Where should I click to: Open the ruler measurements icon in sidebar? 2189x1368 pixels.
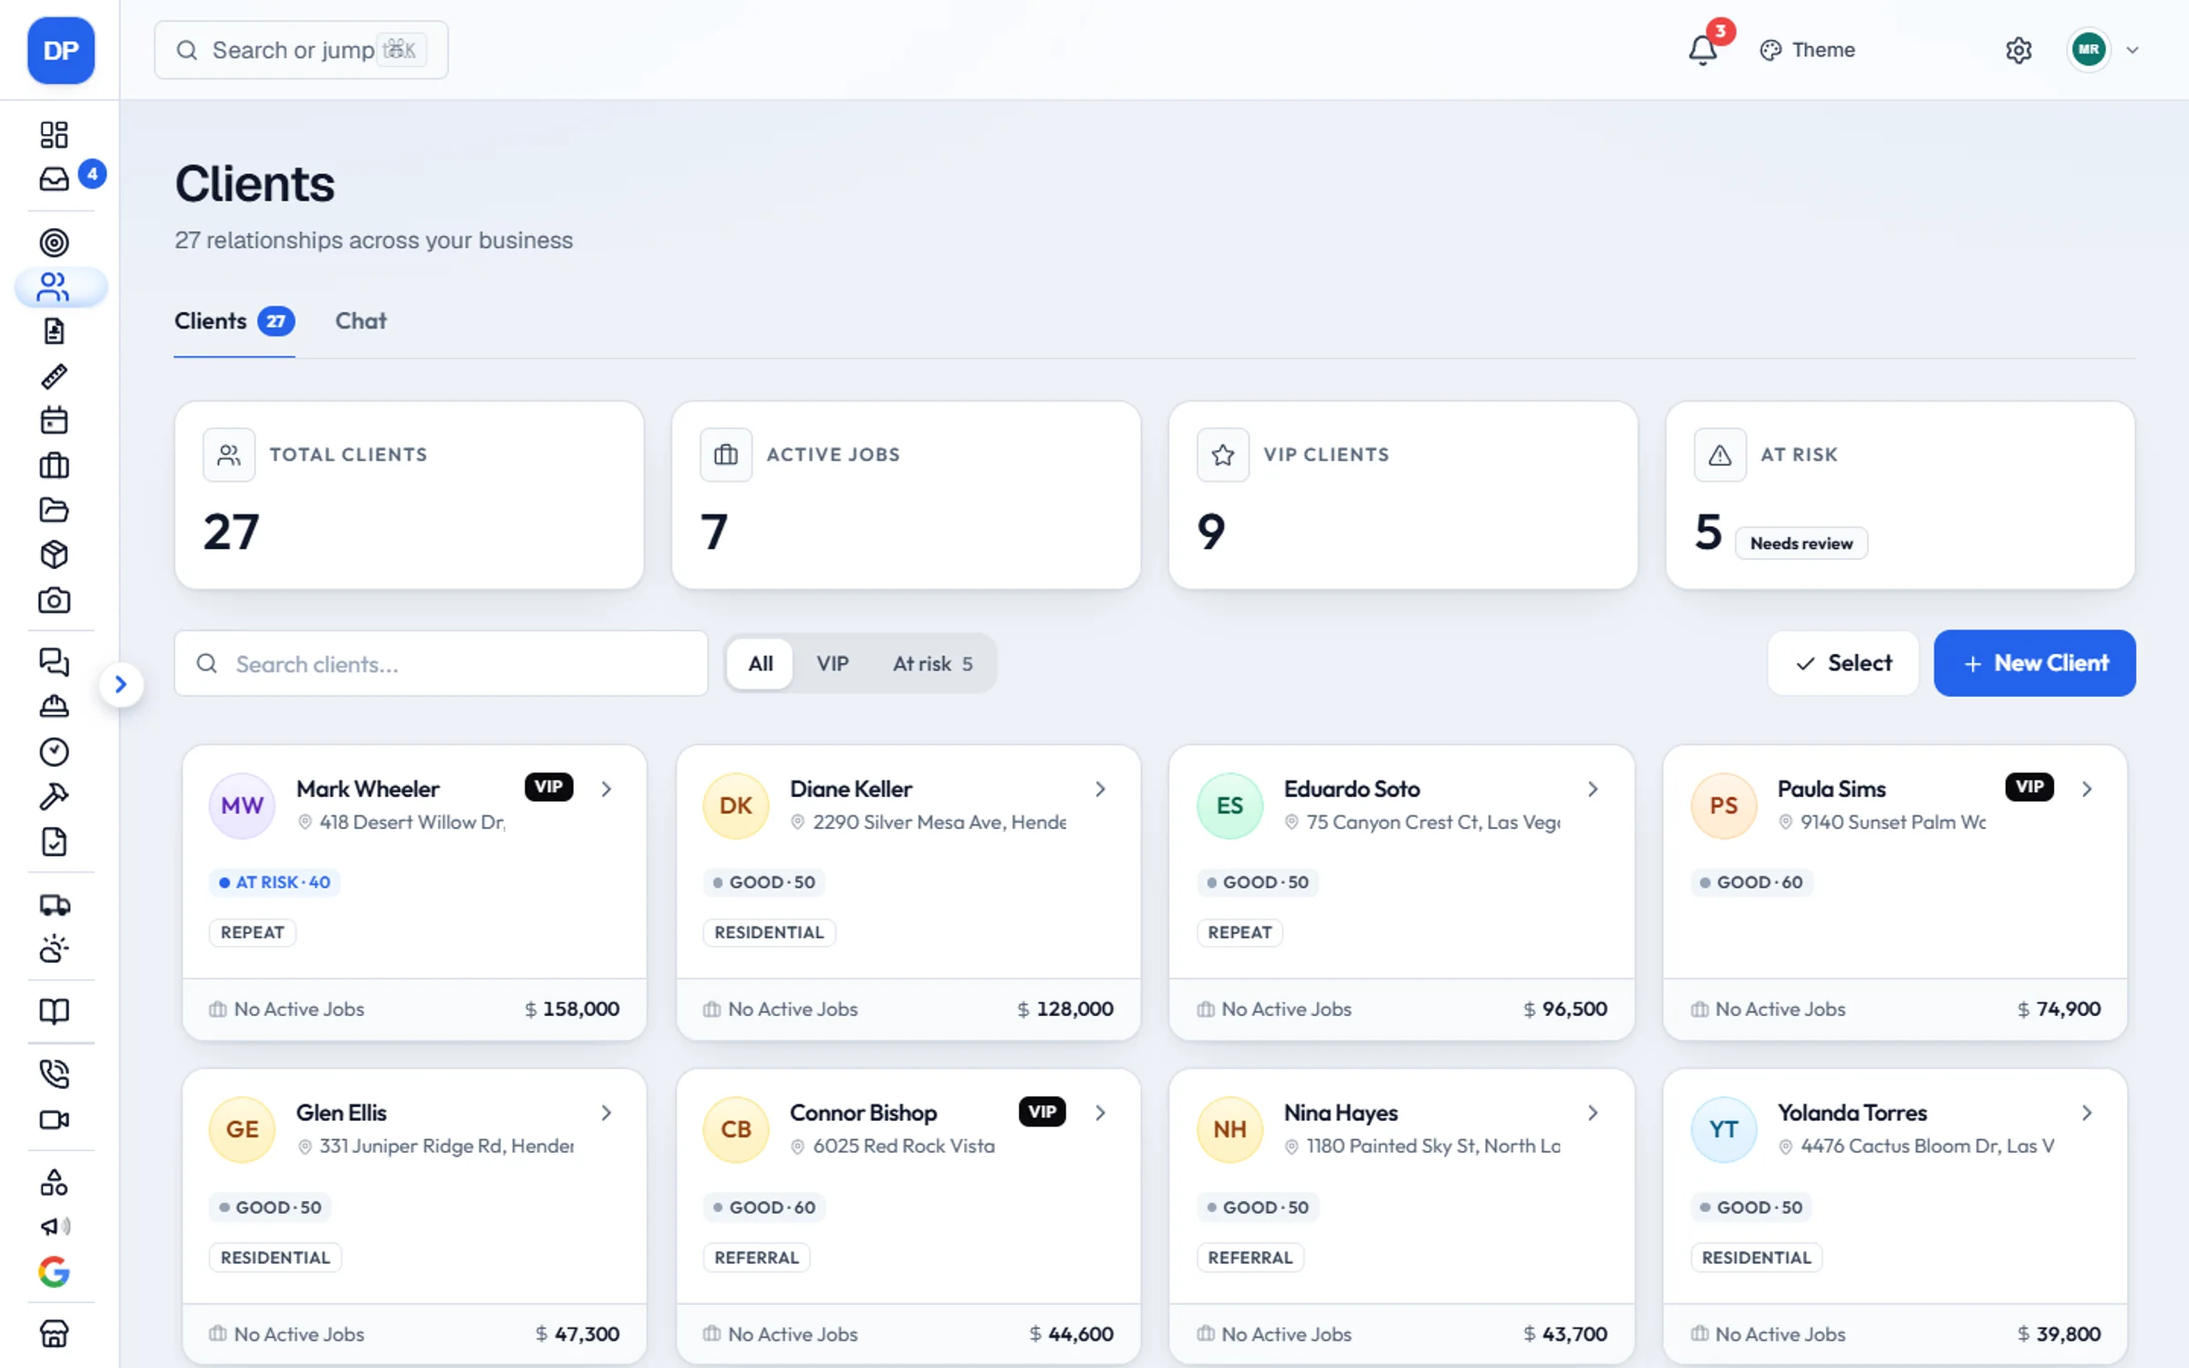pyautogui.click(x=54, y=376)
